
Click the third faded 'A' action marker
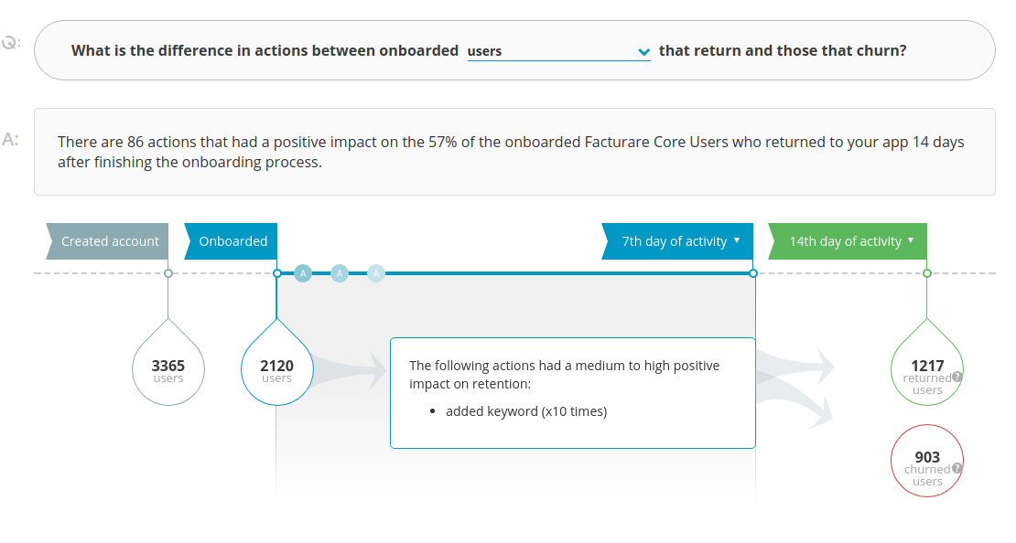[x=376, y=273]
